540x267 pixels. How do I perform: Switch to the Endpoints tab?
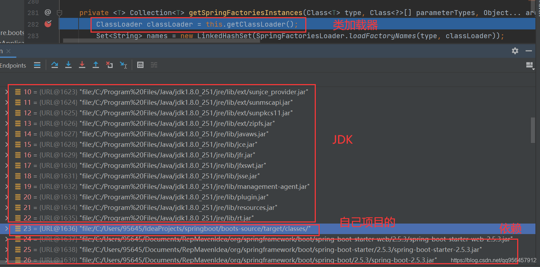[13, 66]
